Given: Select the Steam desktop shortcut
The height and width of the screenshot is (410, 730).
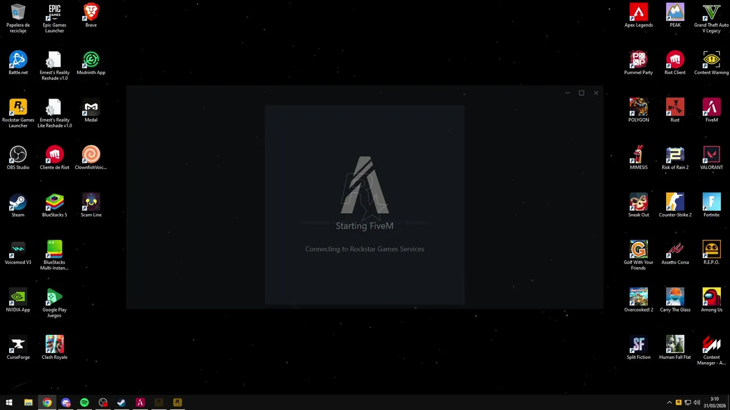Looking at the screenshot, I should [x=18, y=205].
